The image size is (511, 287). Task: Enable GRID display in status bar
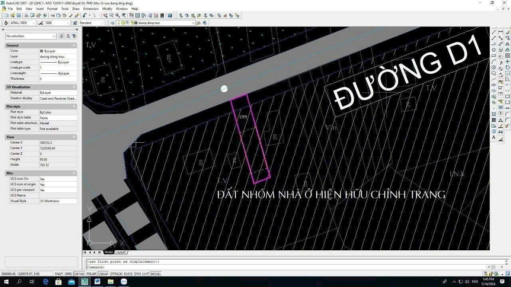[x=68, y=274]
